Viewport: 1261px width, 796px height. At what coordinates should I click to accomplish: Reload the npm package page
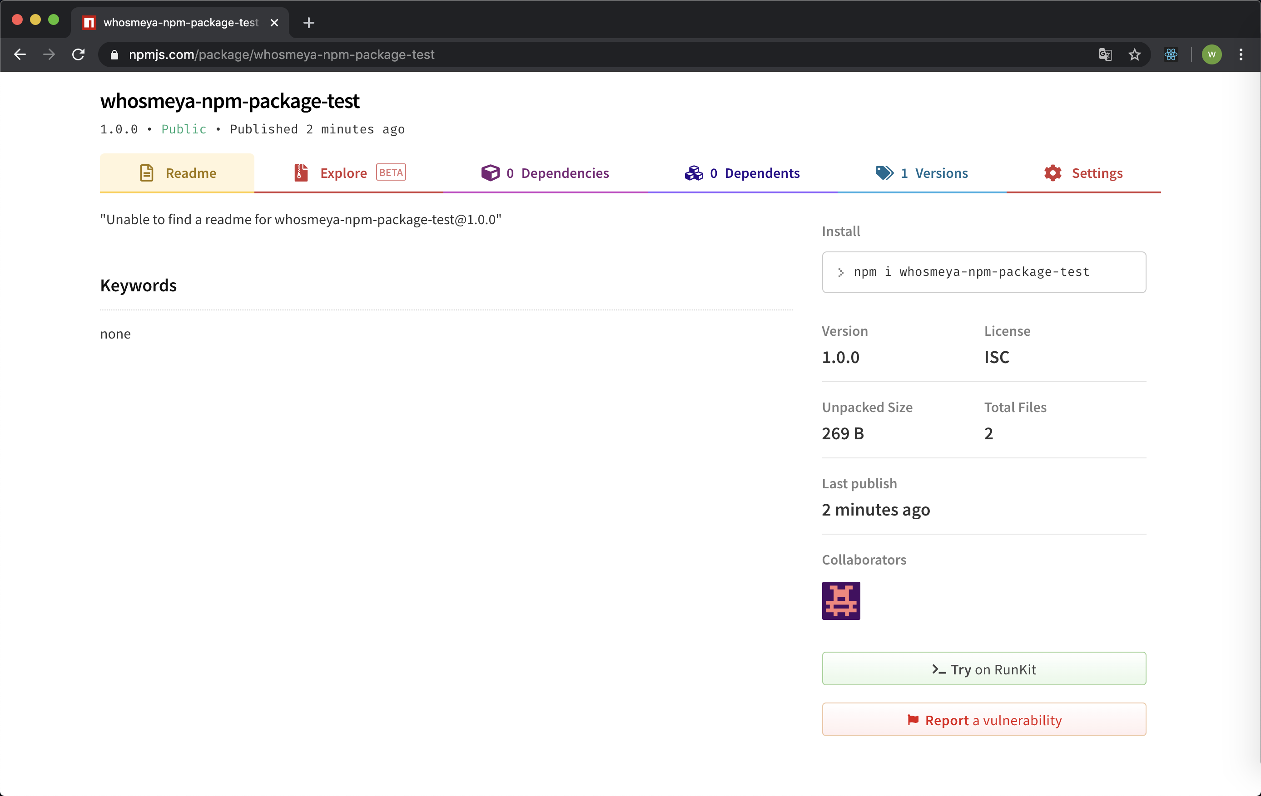[79, 54]
